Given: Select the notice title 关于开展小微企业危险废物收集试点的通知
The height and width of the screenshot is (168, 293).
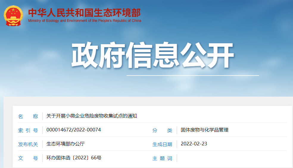Looking at the screenshot, I should click(x=92, y=116).
